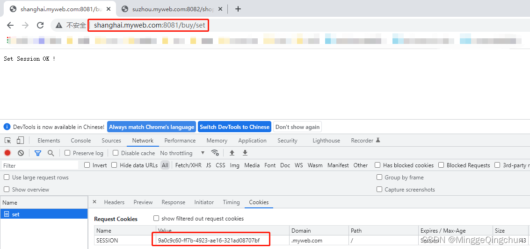Select the set request row
This screenshot has height=249, width=530.
tap(44, 214)
